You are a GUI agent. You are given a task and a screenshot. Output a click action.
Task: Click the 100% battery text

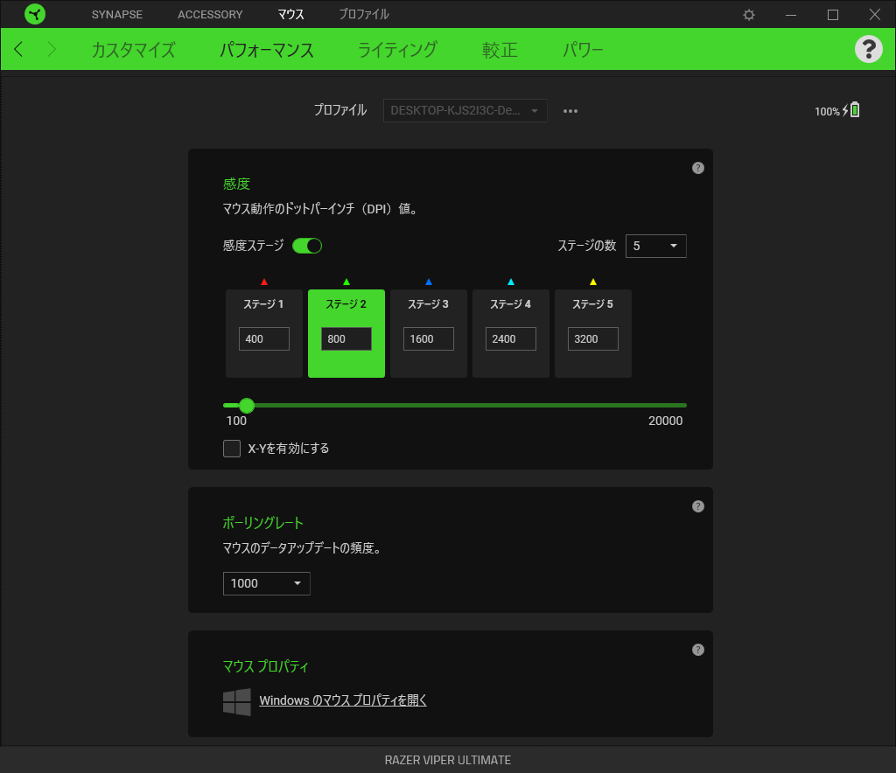827,111
